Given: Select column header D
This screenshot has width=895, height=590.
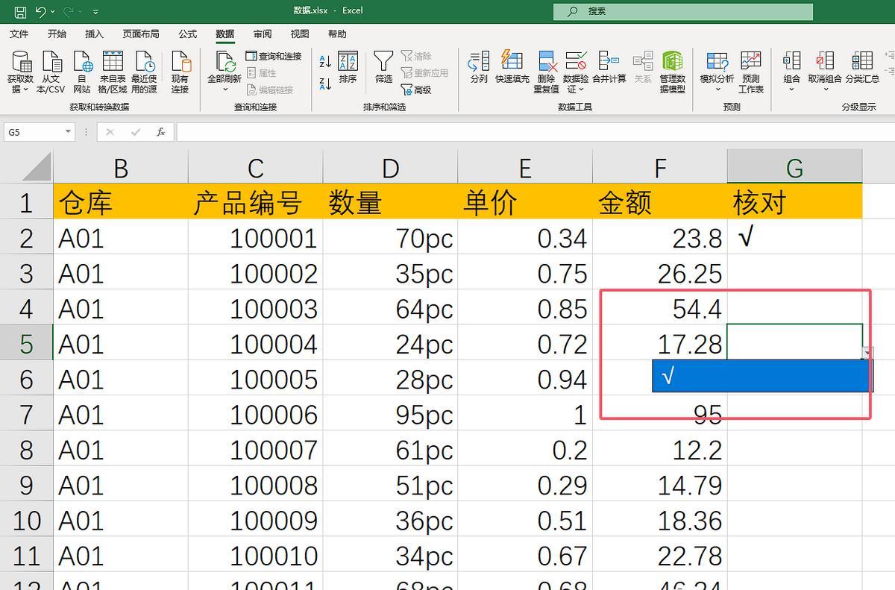Looking at the screenshot, I should click(x=390, y=166).
